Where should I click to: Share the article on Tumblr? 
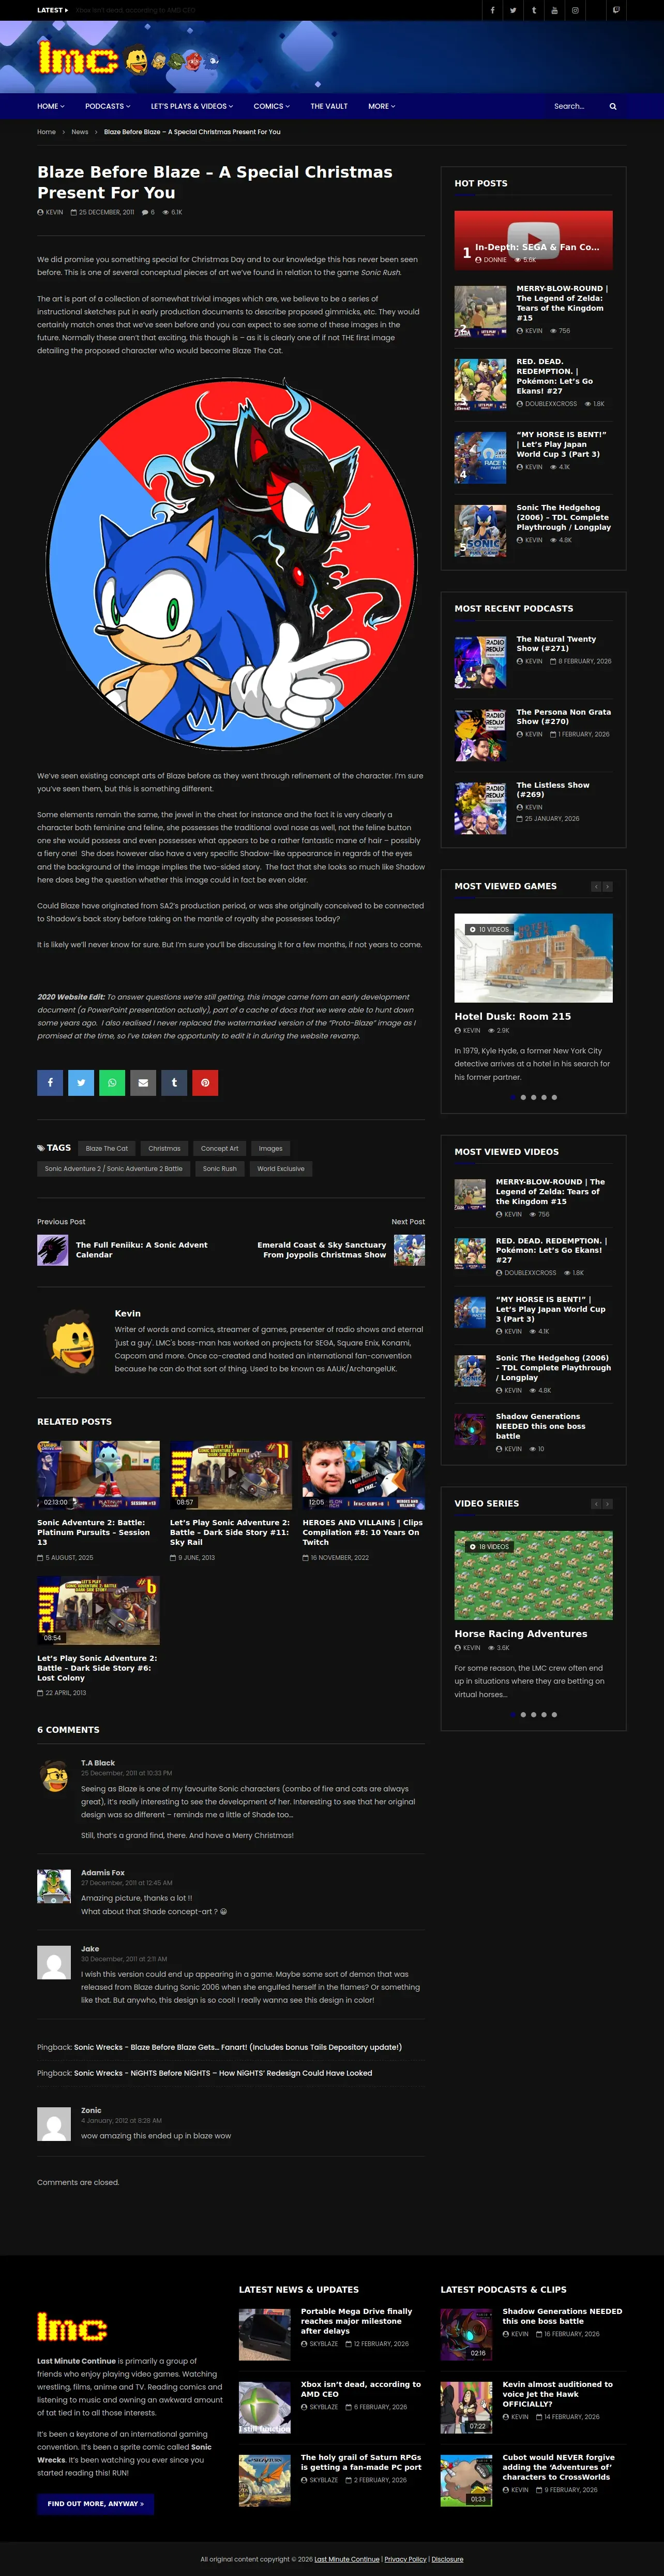[x=174, y=1082]
